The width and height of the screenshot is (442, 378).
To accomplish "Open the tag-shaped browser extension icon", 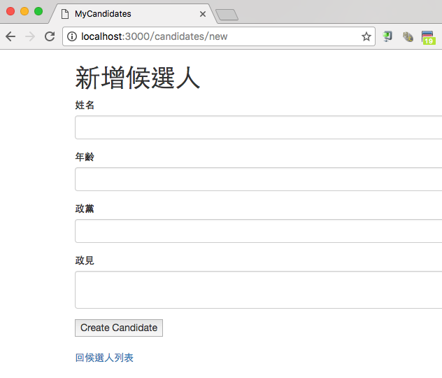I will pyautogui.click(x=408, y=36).
